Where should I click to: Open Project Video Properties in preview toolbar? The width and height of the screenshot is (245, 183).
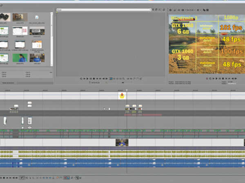pyautogui.click(x=170, y=10)
